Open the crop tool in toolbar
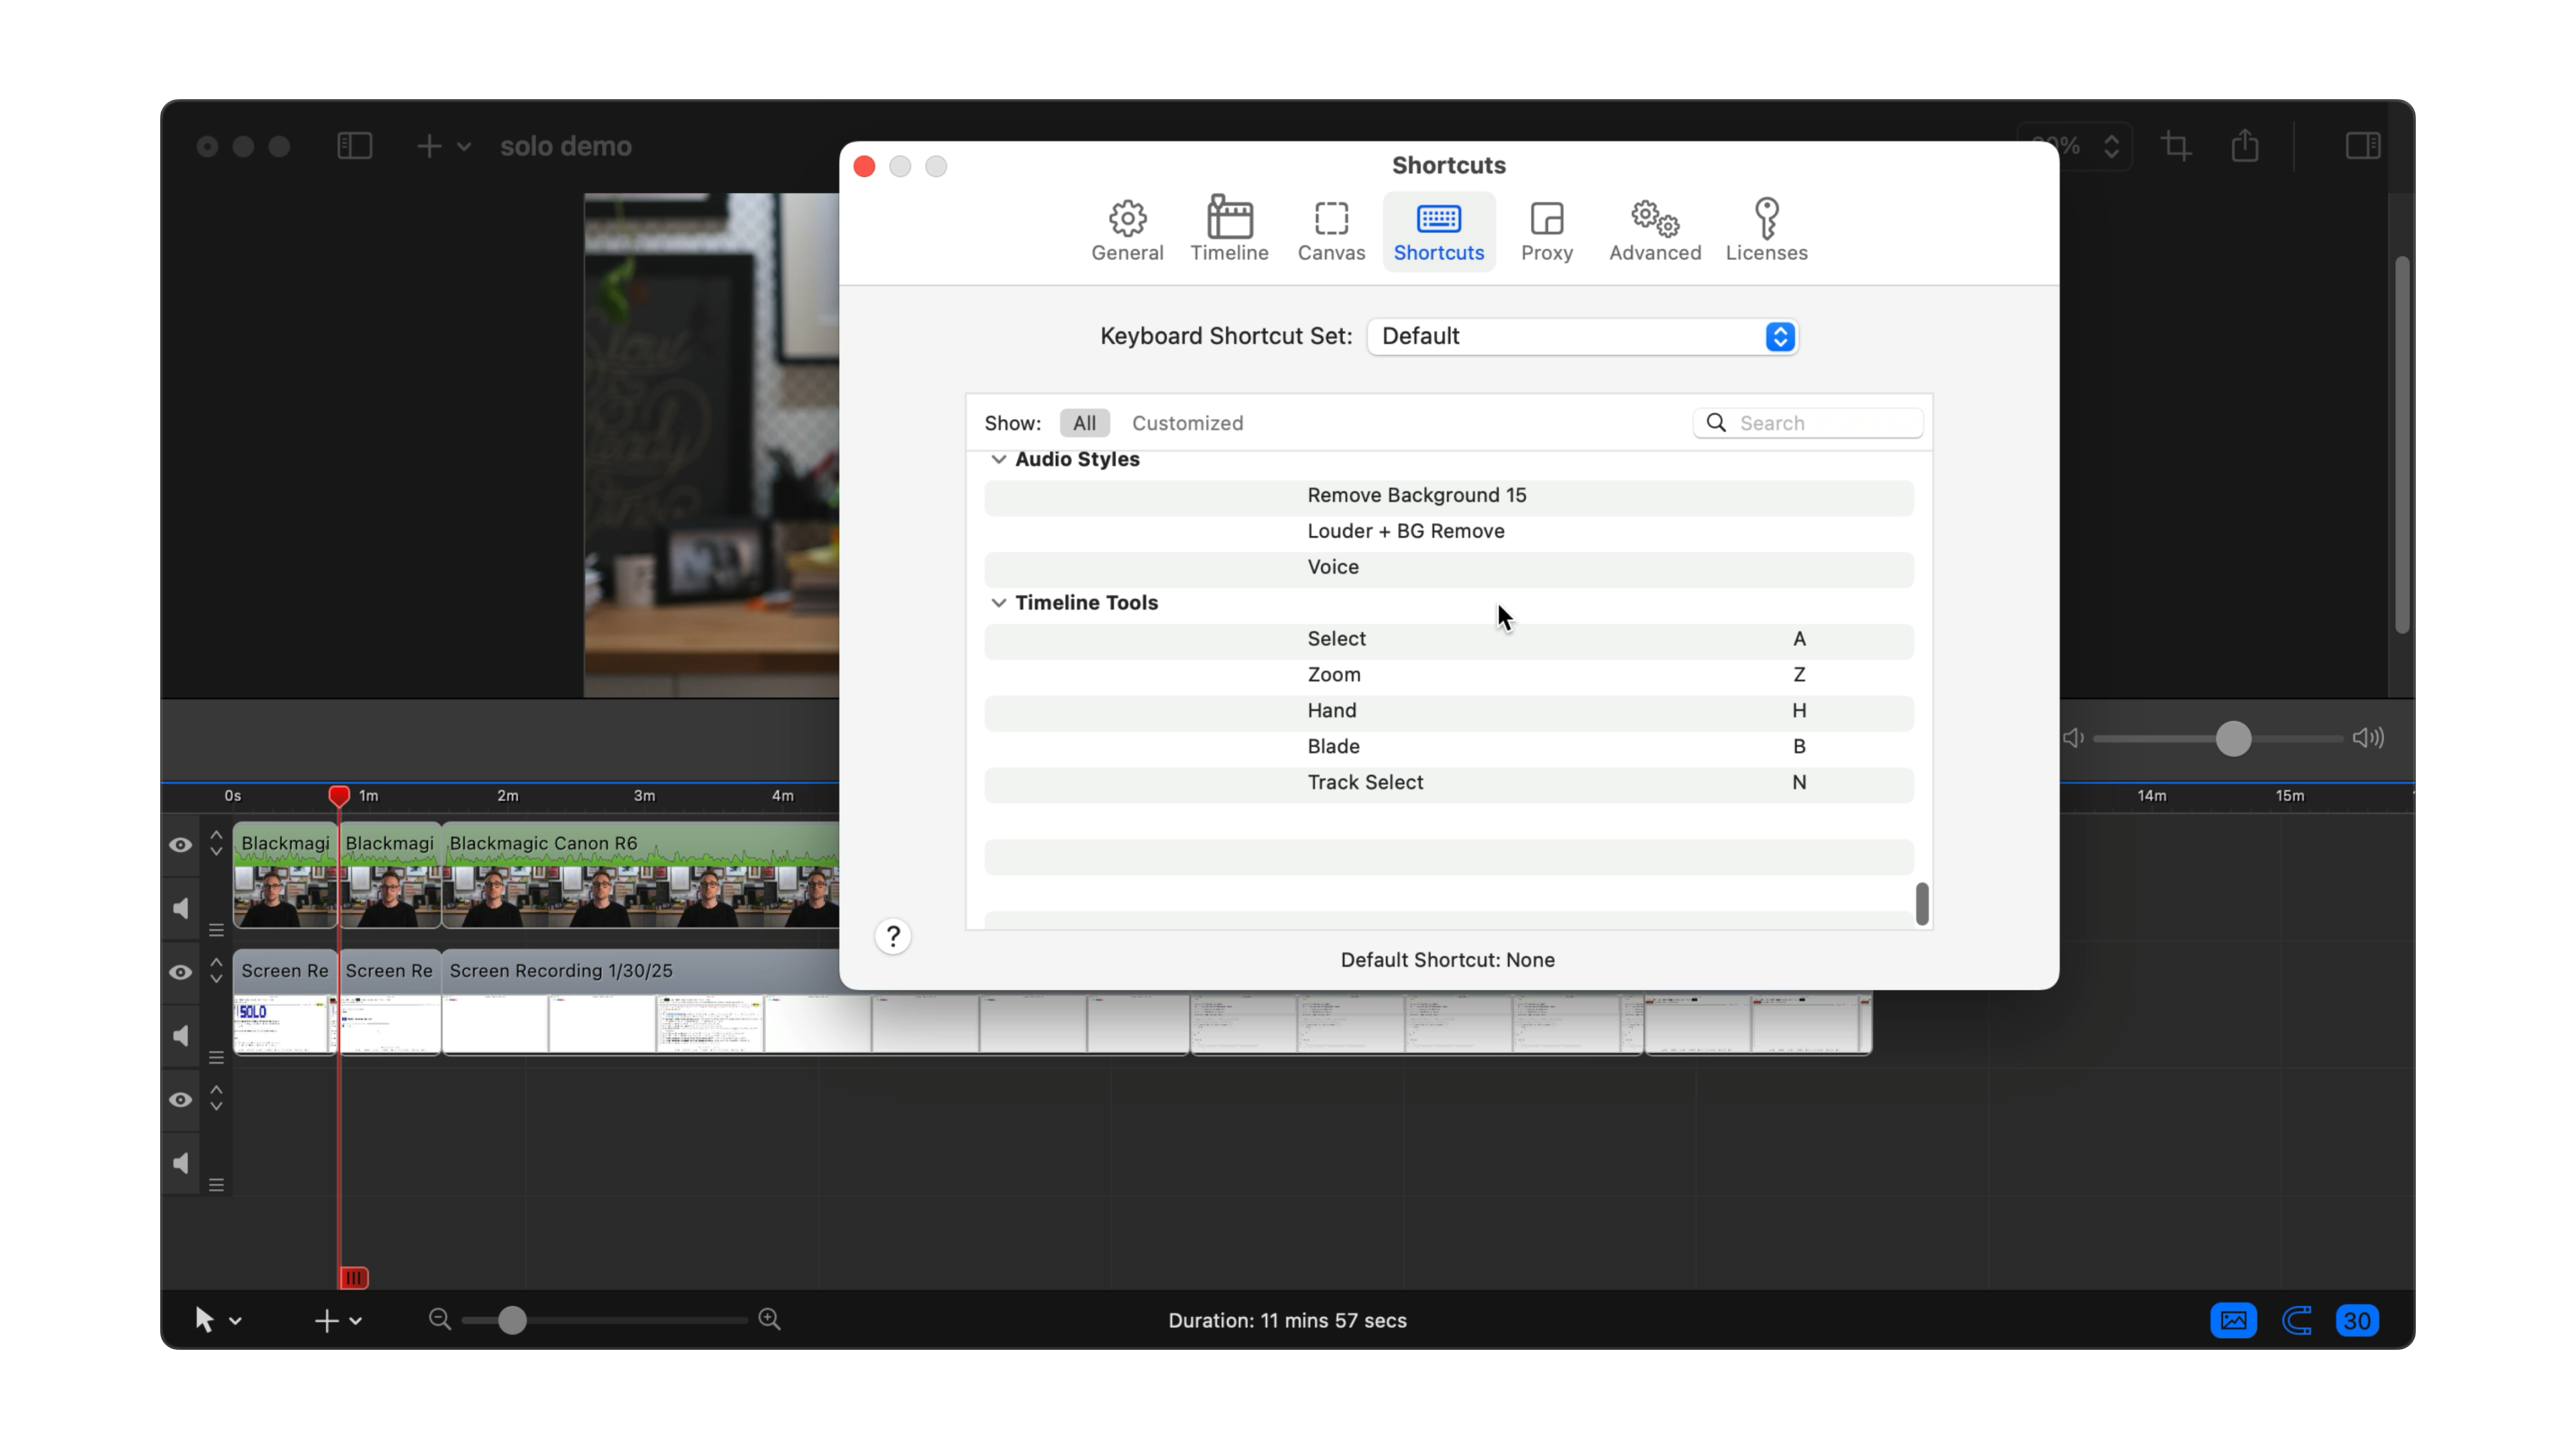 [2176, 146]
